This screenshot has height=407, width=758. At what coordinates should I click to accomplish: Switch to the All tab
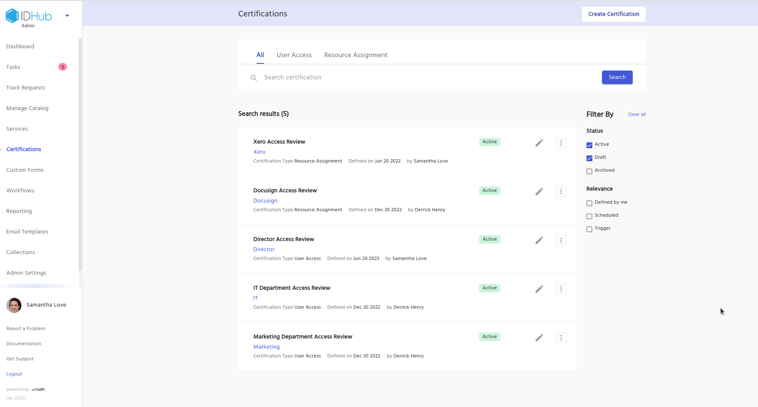tap(260, 55)
